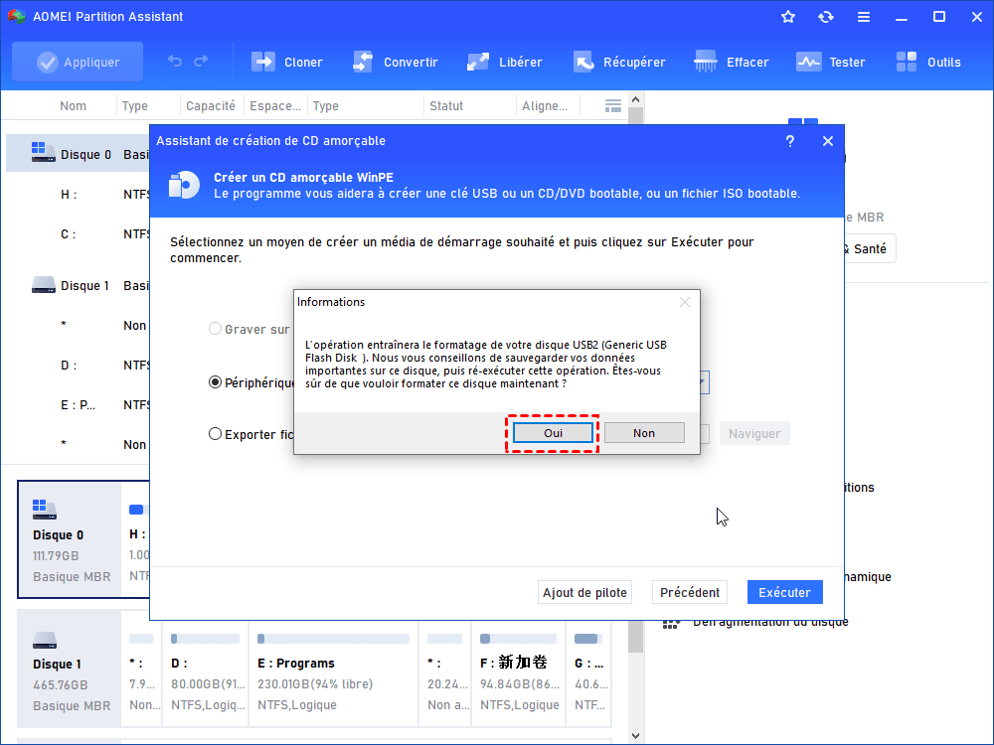This screenshot has height=745, width=994.
Task: Click the undo arrow icon
Action: click(x=174, y=62)
